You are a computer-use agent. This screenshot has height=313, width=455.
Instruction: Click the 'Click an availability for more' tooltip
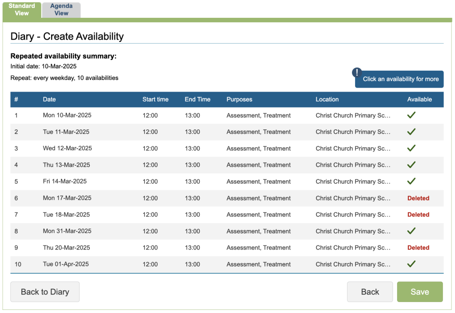(400, 79)
